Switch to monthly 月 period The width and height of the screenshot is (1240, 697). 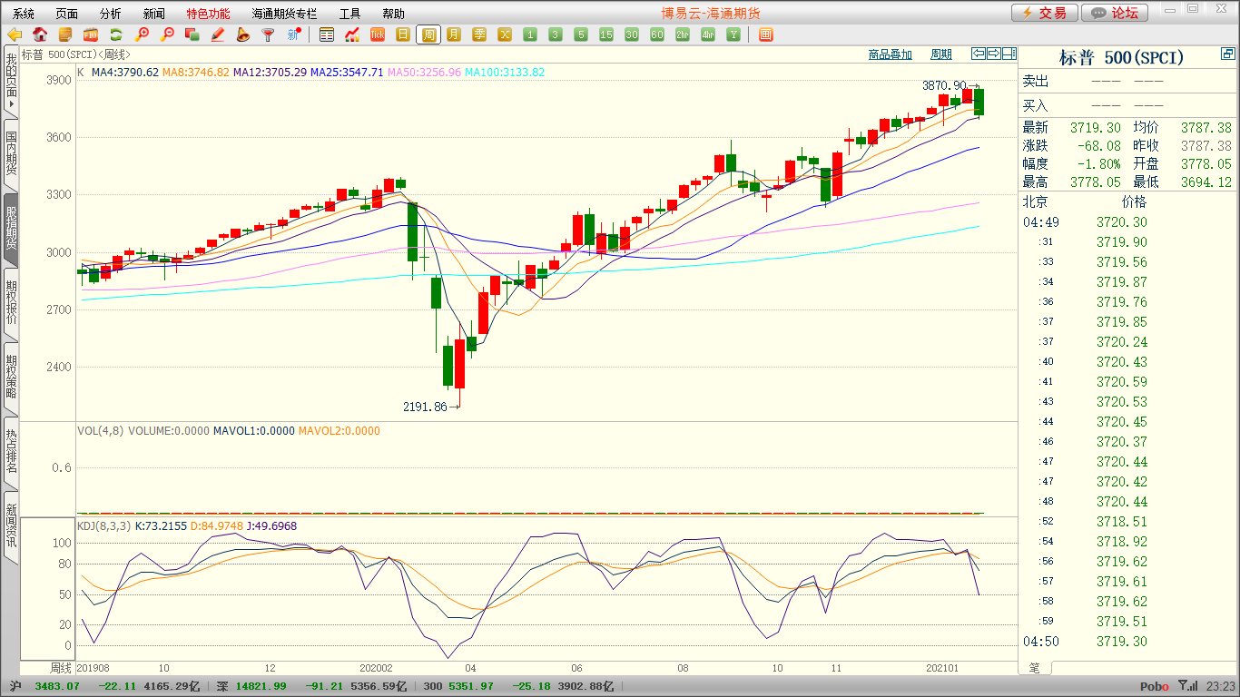(454, 34)
